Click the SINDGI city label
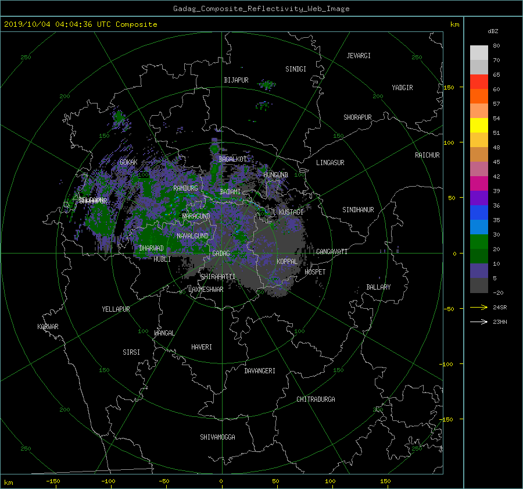Screen dimensions: 523x489 pyautogui.click(x=296, y=69)
